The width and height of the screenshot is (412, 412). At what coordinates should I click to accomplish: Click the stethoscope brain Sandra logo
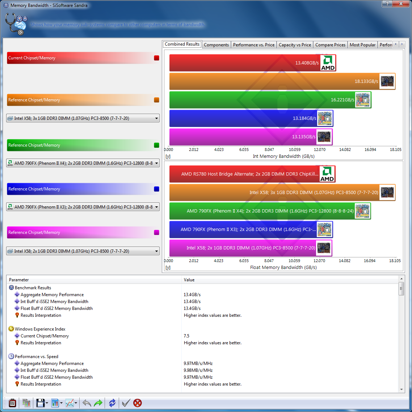[x=16, y=24]
